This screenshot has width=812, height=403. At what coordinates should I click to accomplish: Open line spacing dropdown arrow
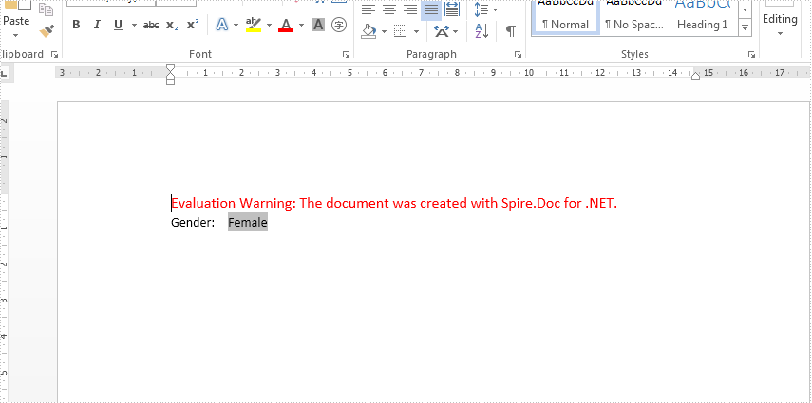tap(495, 9)
